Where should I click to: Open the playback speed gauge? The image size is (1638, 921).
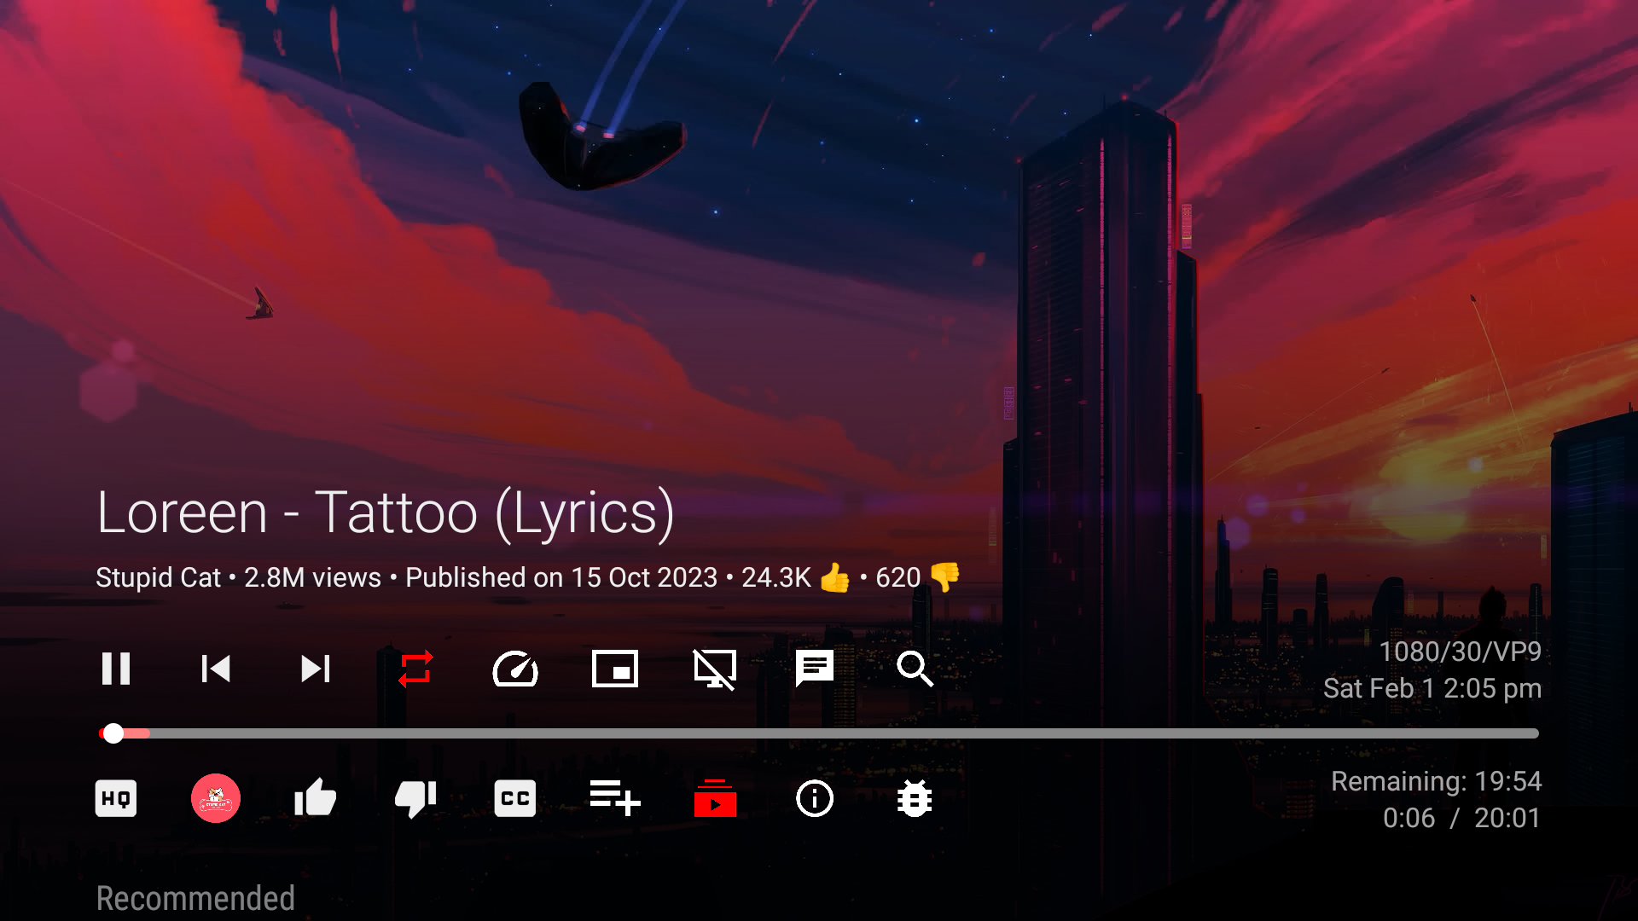pyautogui.click(x=515, y=669)
